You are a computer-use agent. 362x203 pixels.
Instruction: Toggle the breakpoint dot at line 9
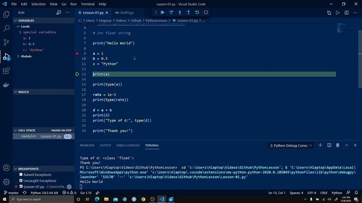coord(77,54)
